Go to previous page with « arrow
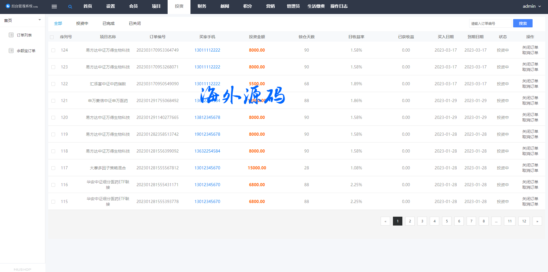Image resolution: width=548 pixels, height=272 pixels. 385,221
